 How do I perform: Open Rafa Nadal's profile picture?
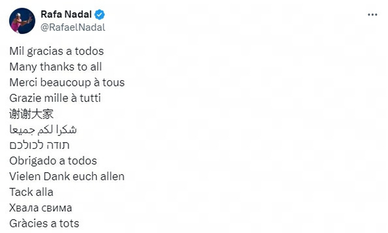pos(22,21)
